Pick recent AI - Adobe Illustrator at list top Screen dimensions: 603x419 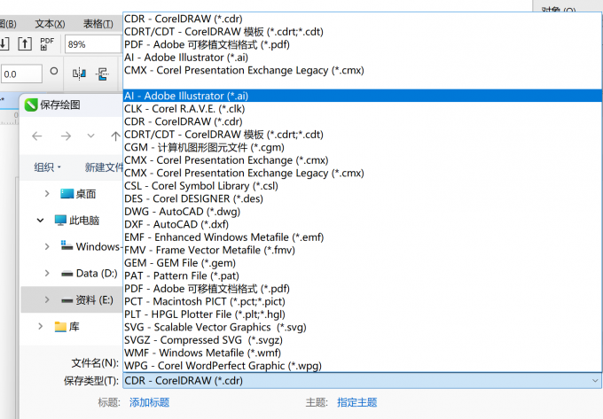(363, 58)
